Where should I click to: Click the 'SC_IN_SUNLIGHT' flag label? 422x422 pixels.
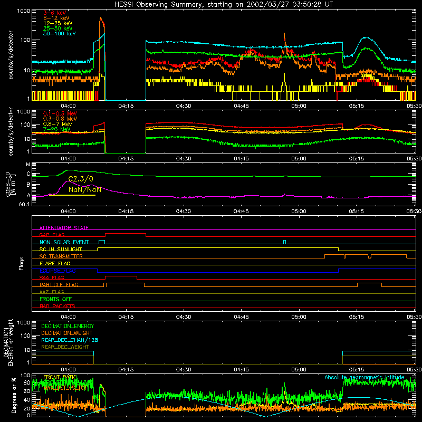(61, 249)
